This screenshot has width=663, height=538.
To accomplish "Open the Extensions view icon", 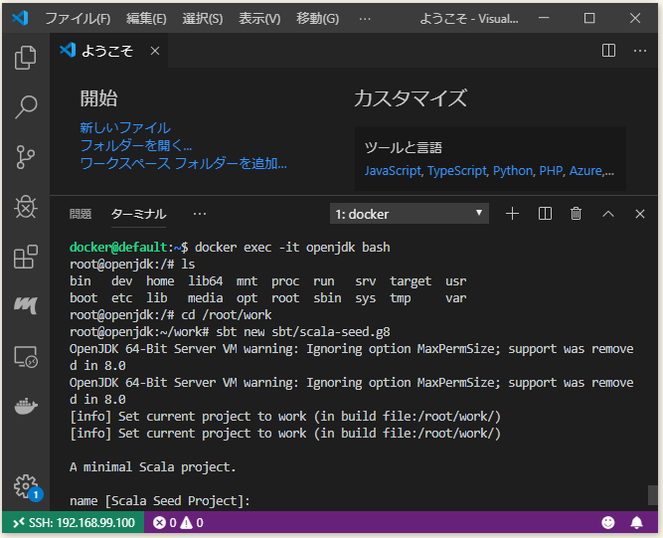I will click(26, 257).
